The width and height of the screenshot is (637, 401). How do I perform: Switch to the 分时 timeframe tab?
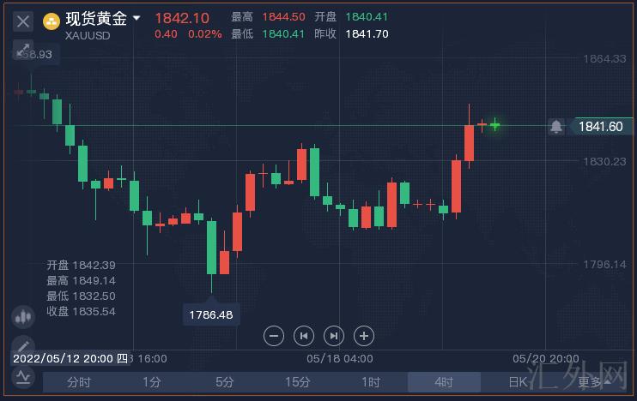(x=79, y=382)
